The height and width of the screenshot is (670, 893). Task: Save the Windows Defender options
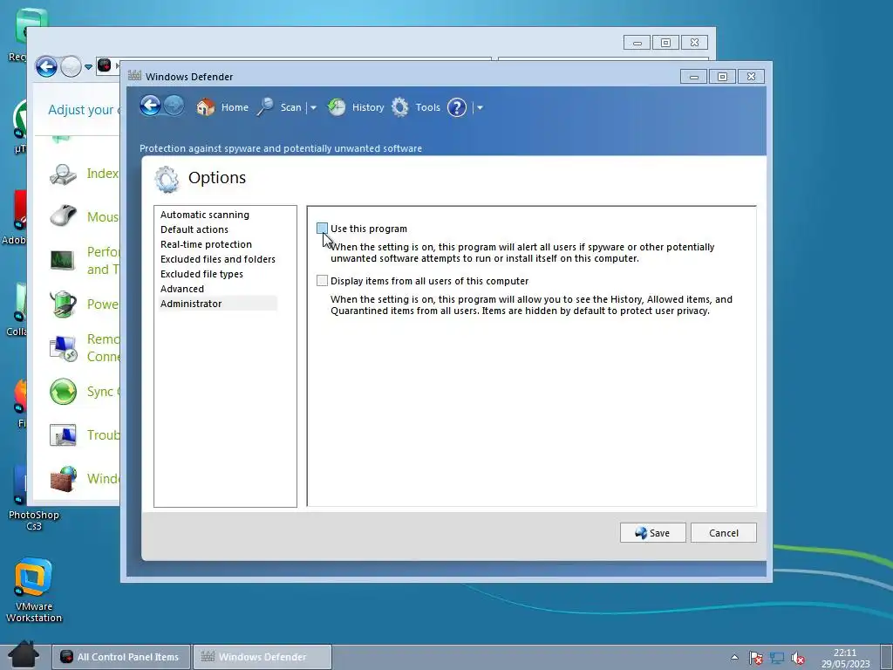tap(652, 533)
